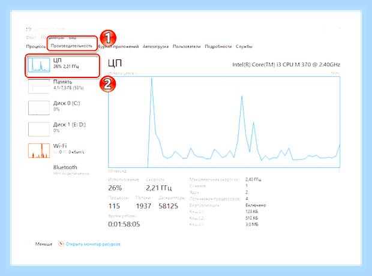
Task: Open the Параметры menu
Action: [x=52, y=37]
